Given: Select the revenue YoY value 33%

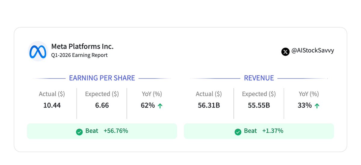Looking at the screenshot, I should pyautogui.click(x=305, y=105).
